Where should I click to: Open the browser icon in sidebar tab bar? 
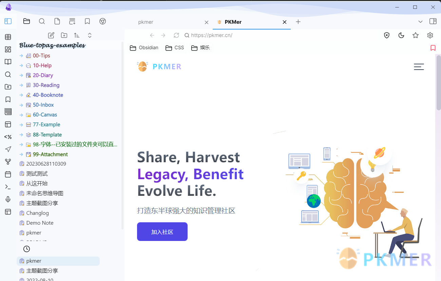tap(102, 21)
